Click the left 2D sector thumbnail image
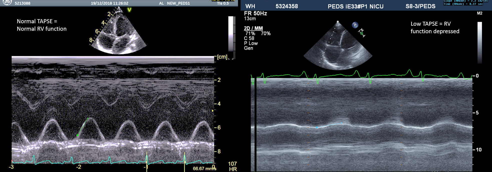Image resolution: width=492 pixels, height=172 pixels. pos(119,32)
